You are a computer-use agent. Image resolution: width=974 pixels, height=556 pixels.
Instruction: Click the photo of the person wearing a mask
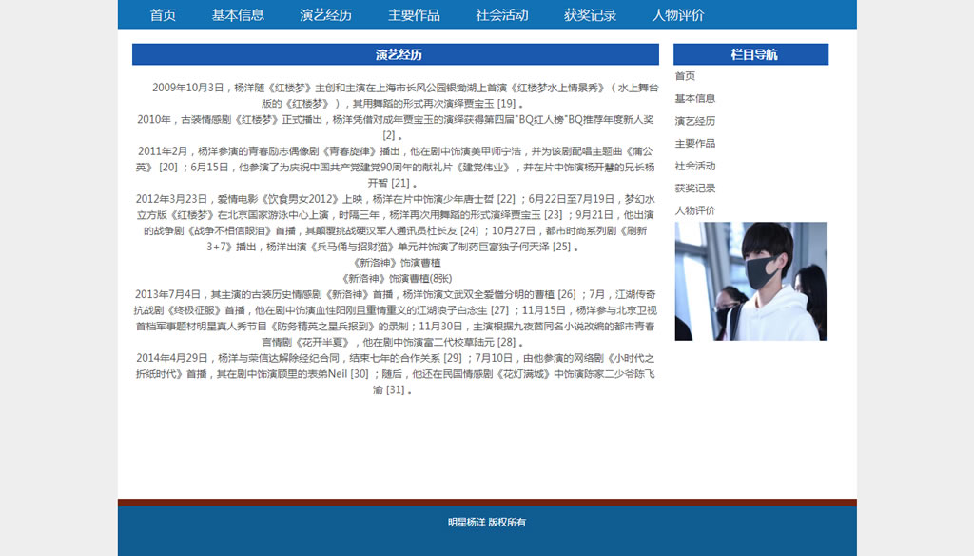point(750,281)
